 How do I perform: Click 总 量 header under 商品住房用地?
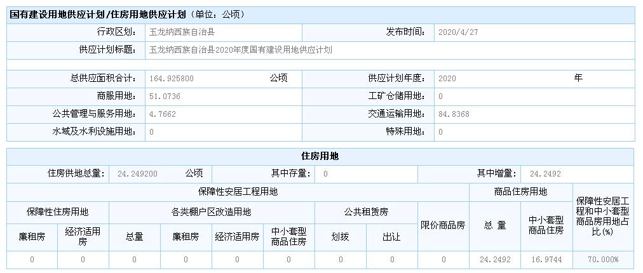pos(494,225)
